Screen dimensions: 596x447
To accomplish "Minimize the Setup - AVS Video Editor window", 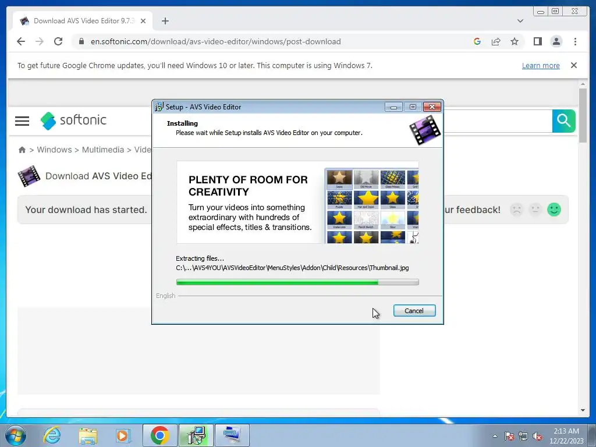I will (x=393, y=107).
